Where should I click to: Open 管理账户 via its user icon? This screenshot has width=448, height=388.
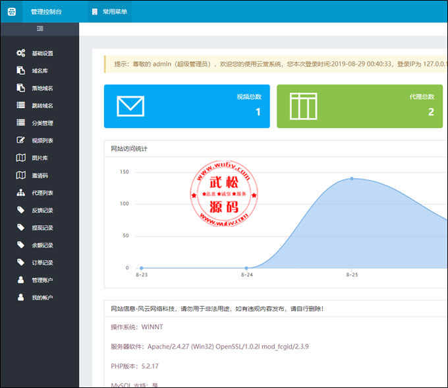click(20, 280)
